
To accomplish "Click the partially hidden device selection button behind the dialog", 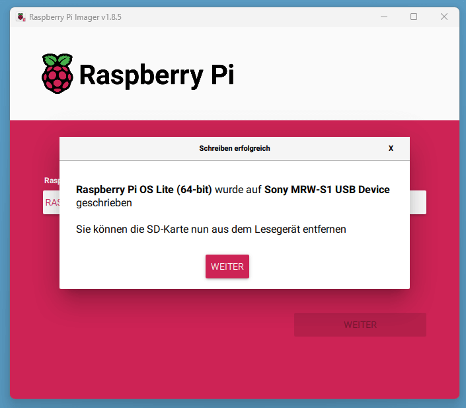I will (x=52, y=202).
